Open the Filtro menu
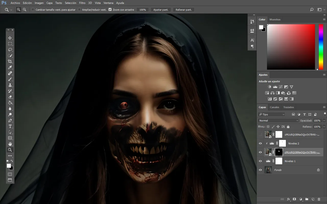 [x=82, y=3]
